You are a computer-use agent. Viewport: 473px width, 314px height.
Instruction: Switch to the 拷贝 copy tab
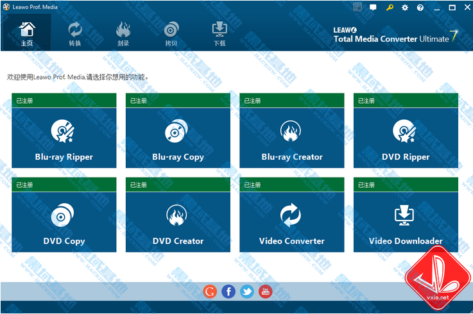171,33
